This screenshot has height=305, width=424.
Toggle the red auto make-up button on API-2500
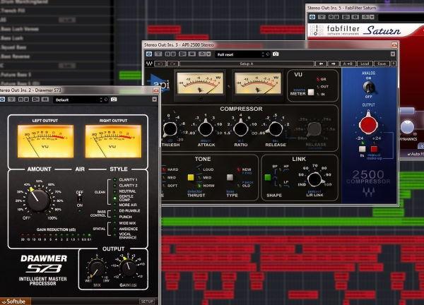tap(374, 149)
